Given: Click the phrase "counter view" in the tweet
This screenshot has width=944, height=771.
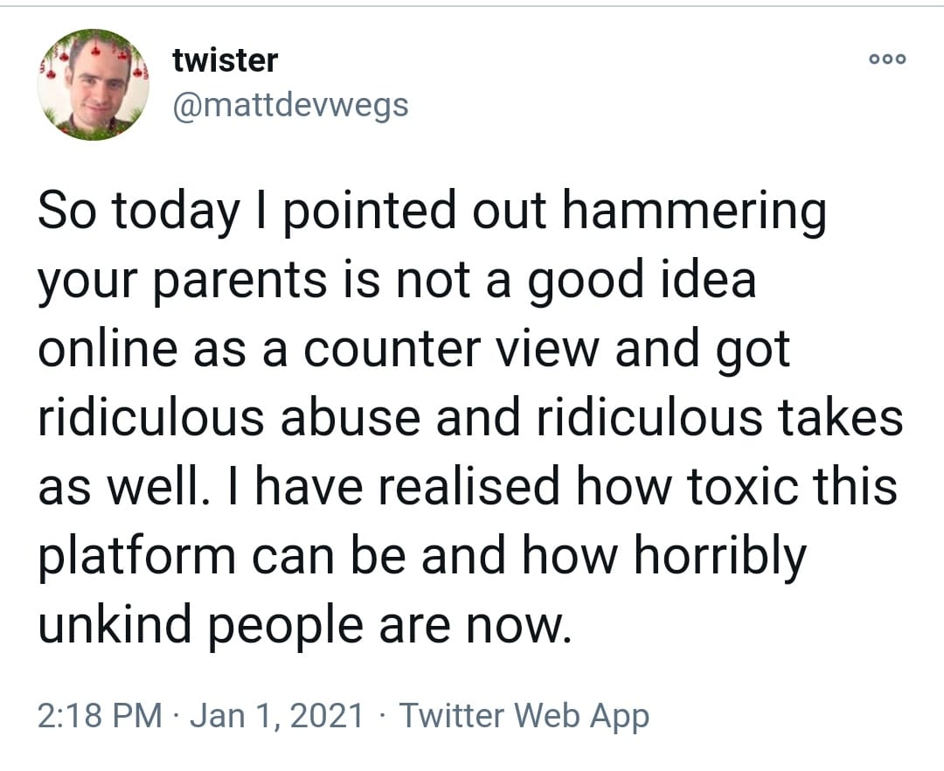Looking at the screenshot, I should tap(452, 349).
